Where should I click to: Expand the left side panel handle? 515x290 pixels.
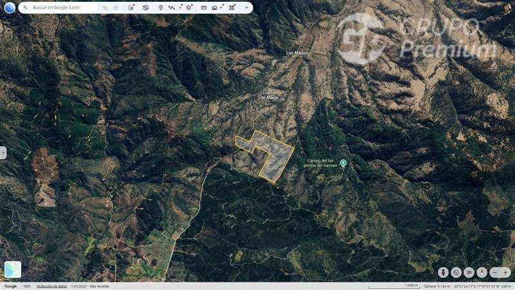pyautogui.click(x=3, y=153)
